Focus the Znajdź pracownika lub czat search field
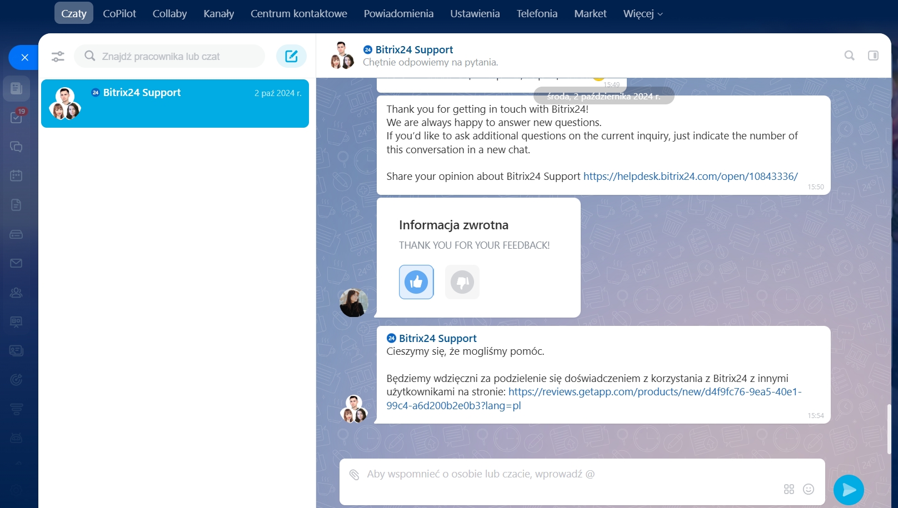 [x=169, y=56]
